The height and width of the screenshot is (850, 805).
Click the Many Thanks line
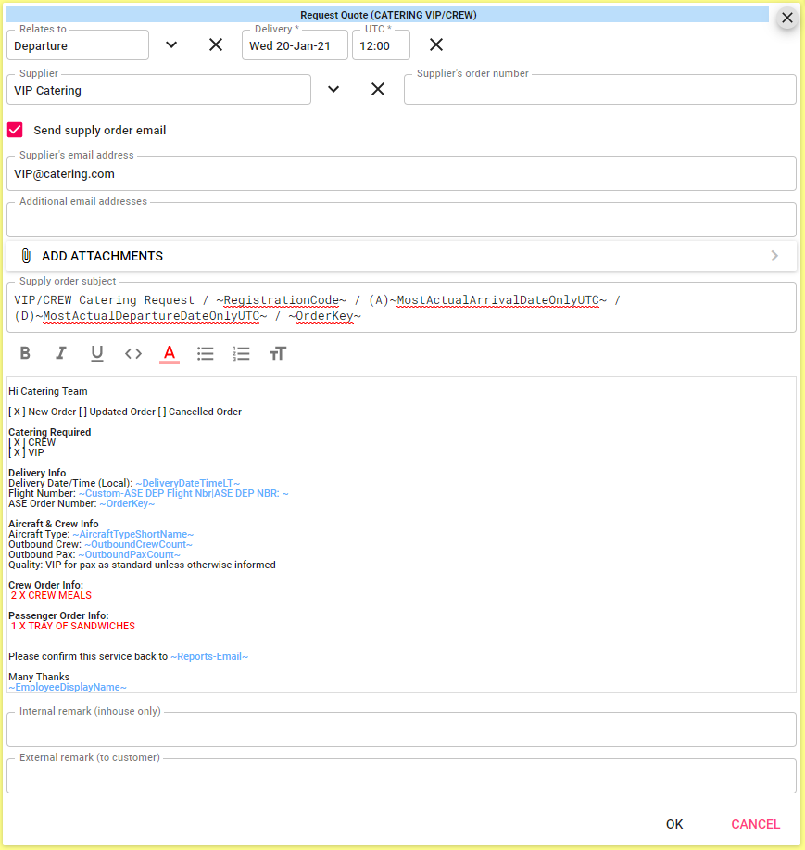pos(39,677)
